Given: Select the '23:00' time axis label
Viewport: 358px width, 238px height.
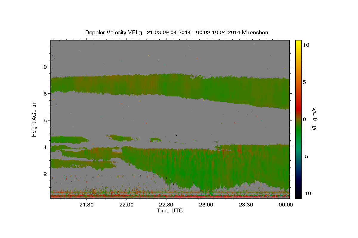Looking at the screenshot, I should [206, 205].
